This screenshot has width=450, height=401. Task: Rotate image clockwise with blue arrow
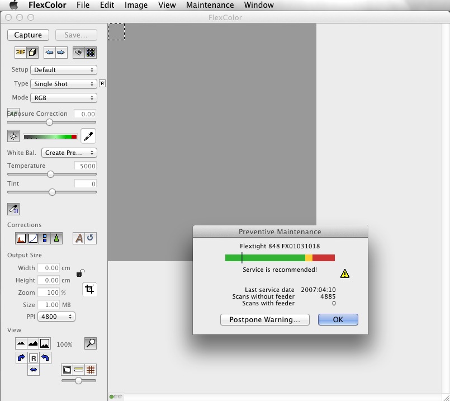point(22,358)
